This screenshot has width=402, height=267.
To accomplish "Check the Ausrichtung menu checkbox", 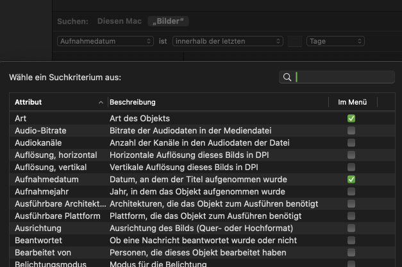I will pyautogui.click(x=351, y=228).
